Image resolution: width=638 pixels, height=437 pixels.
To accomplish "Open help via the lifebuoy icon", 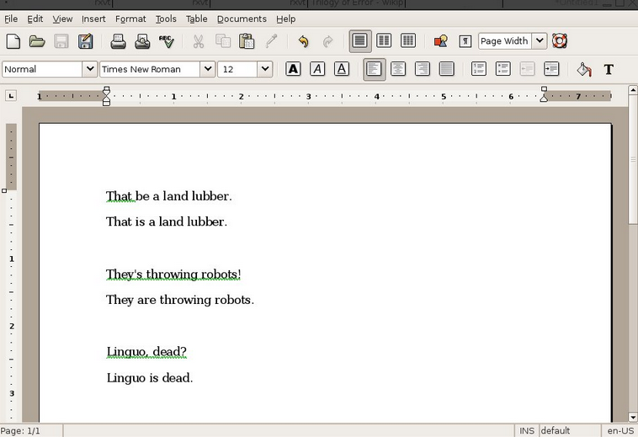I will click(x=560, y=41).
